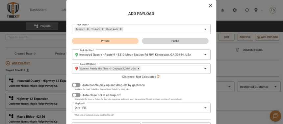Open the location pin menu in header
The height and width of the screenshot is (124, 283).
click(258, 10)
